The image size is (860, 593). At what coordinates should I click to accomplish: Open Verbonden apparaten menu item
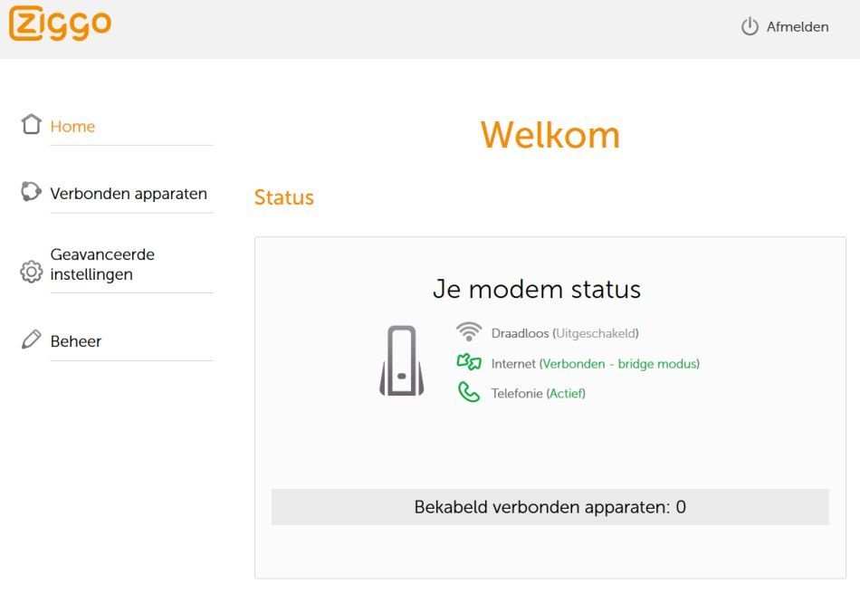point(129,194)
